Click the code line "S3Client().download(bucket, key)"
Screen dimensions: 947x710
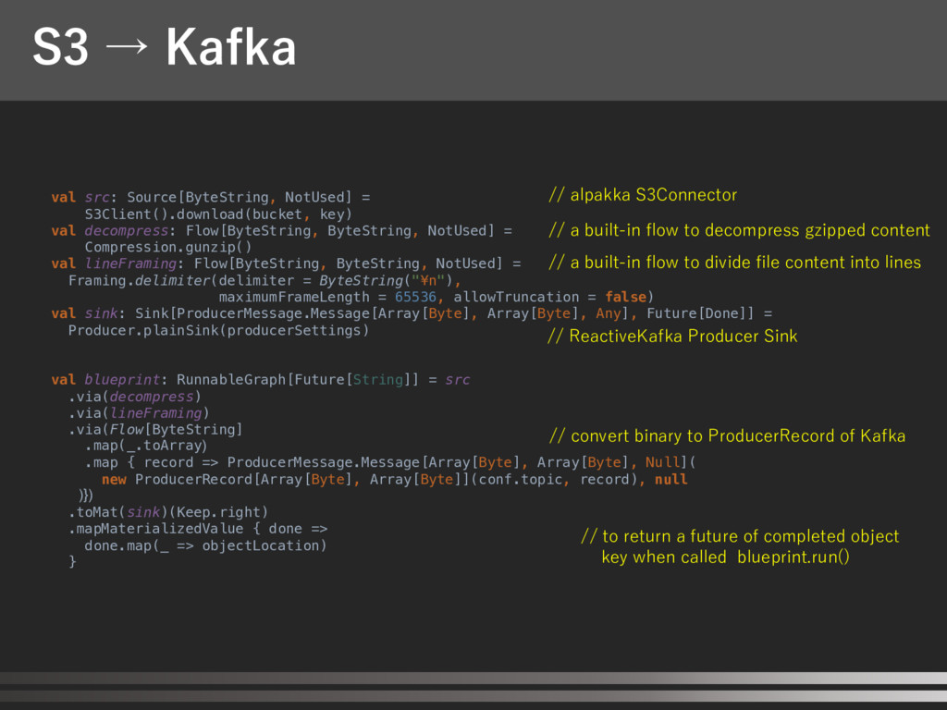[218, 214]
